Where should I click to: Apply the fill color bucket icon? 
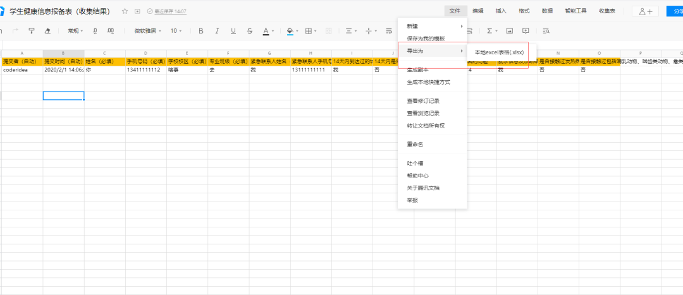click(x=290, y=31)
